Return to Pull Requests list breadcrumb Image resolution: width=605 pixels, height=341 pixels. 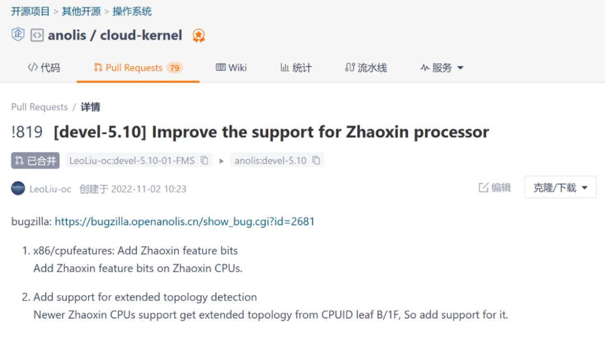tap(39, 107)
